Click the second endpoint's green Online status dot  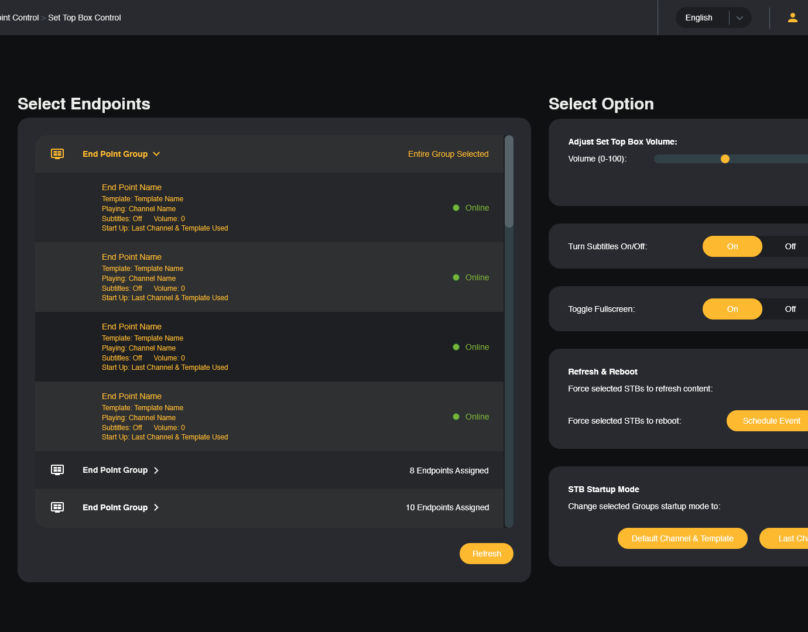[x=456, y=277]
